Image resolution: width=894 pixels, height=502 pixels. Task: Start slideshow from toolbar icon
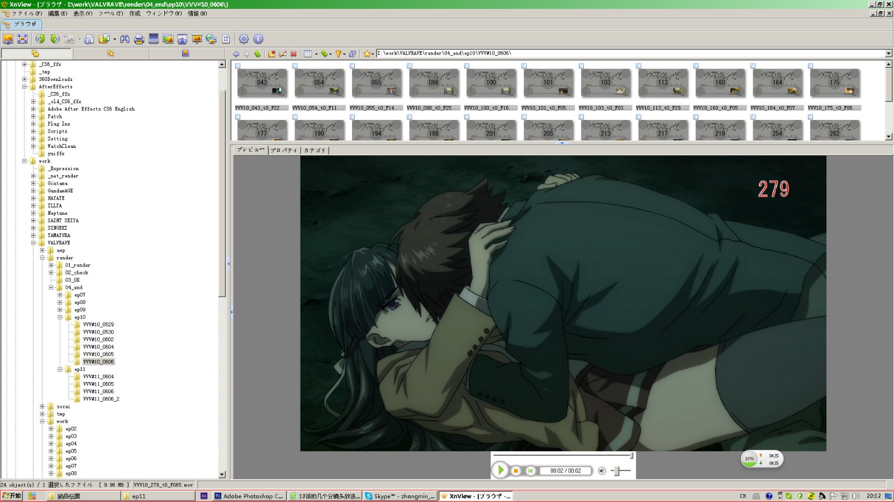click(197, 39)
